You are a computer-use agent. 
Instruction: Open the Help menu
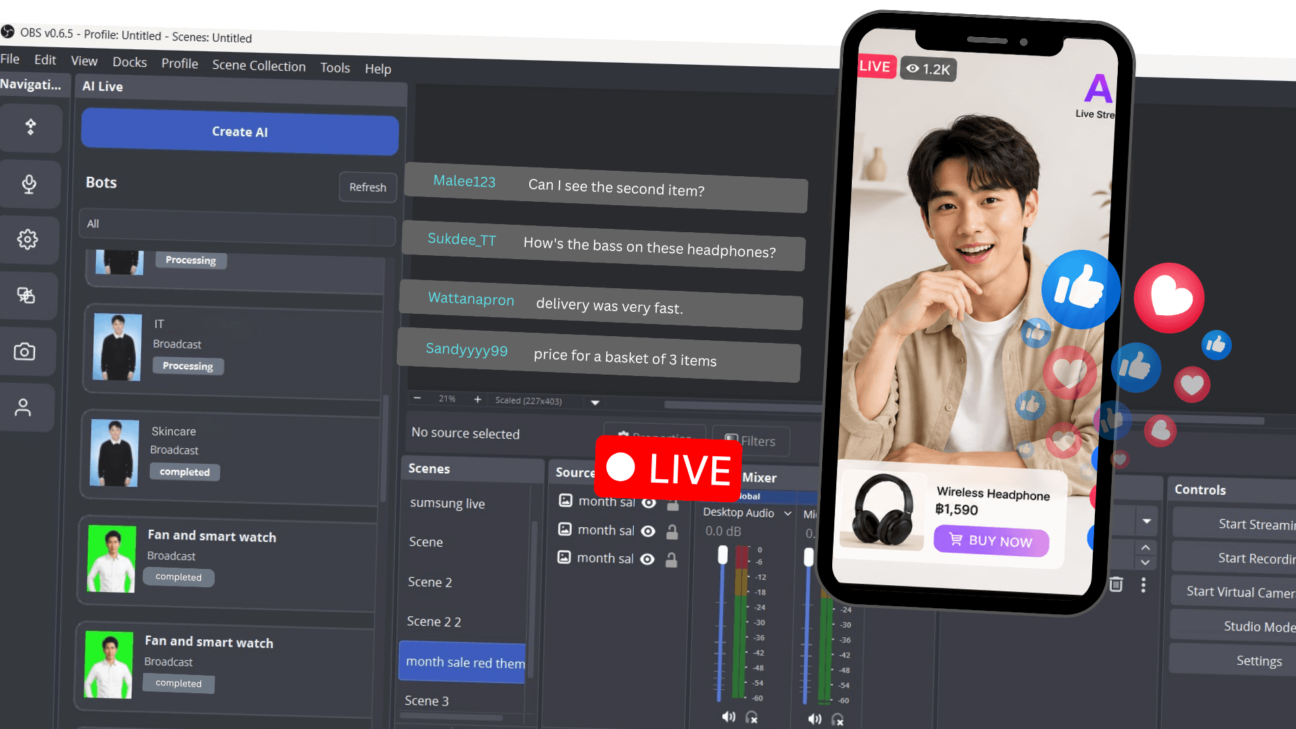click(378, 69)
